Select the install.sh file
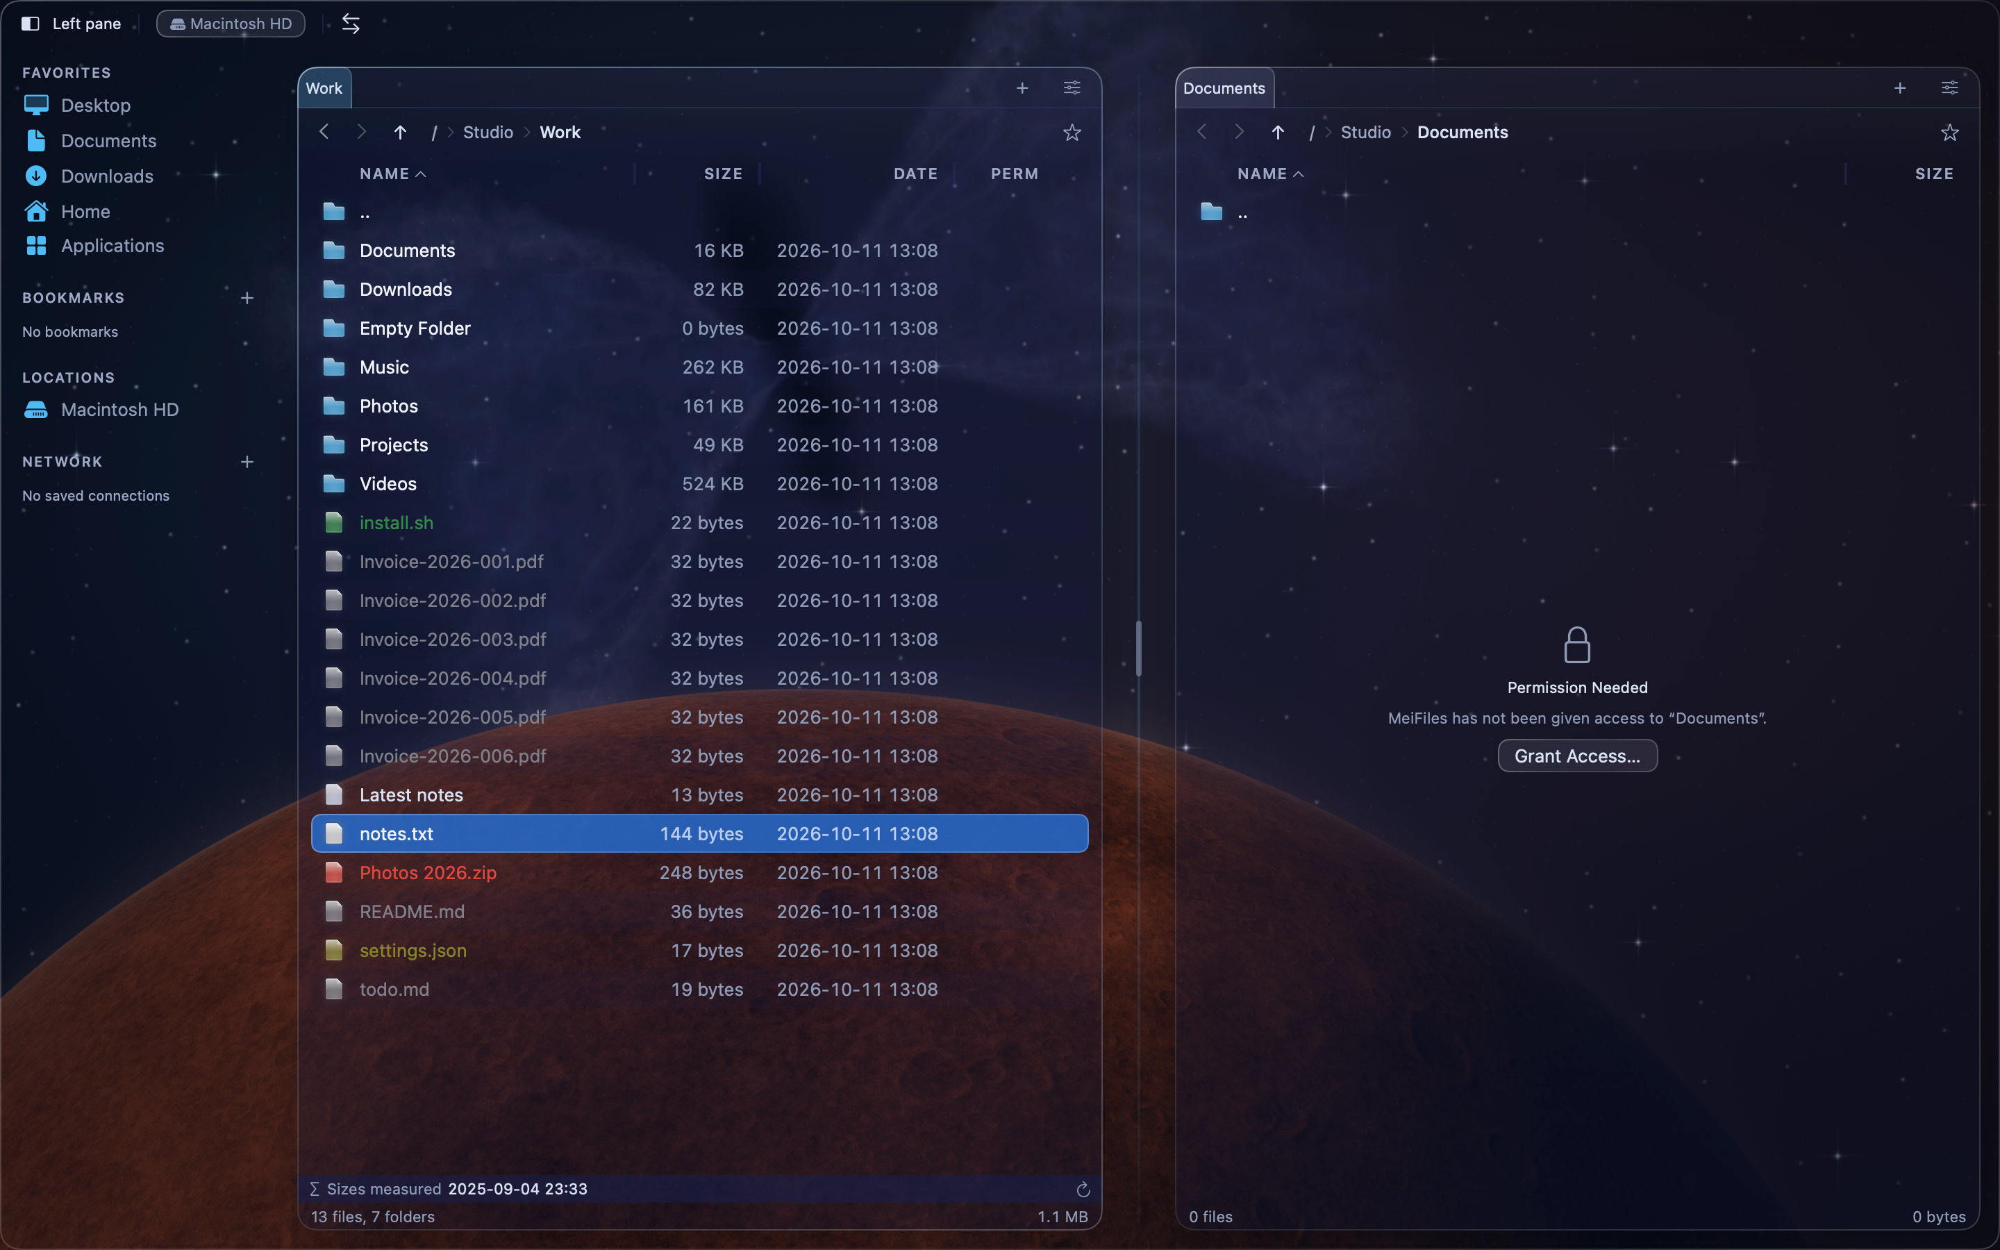This screenshot has height=1250, width=2000. (x=699, y=522)
